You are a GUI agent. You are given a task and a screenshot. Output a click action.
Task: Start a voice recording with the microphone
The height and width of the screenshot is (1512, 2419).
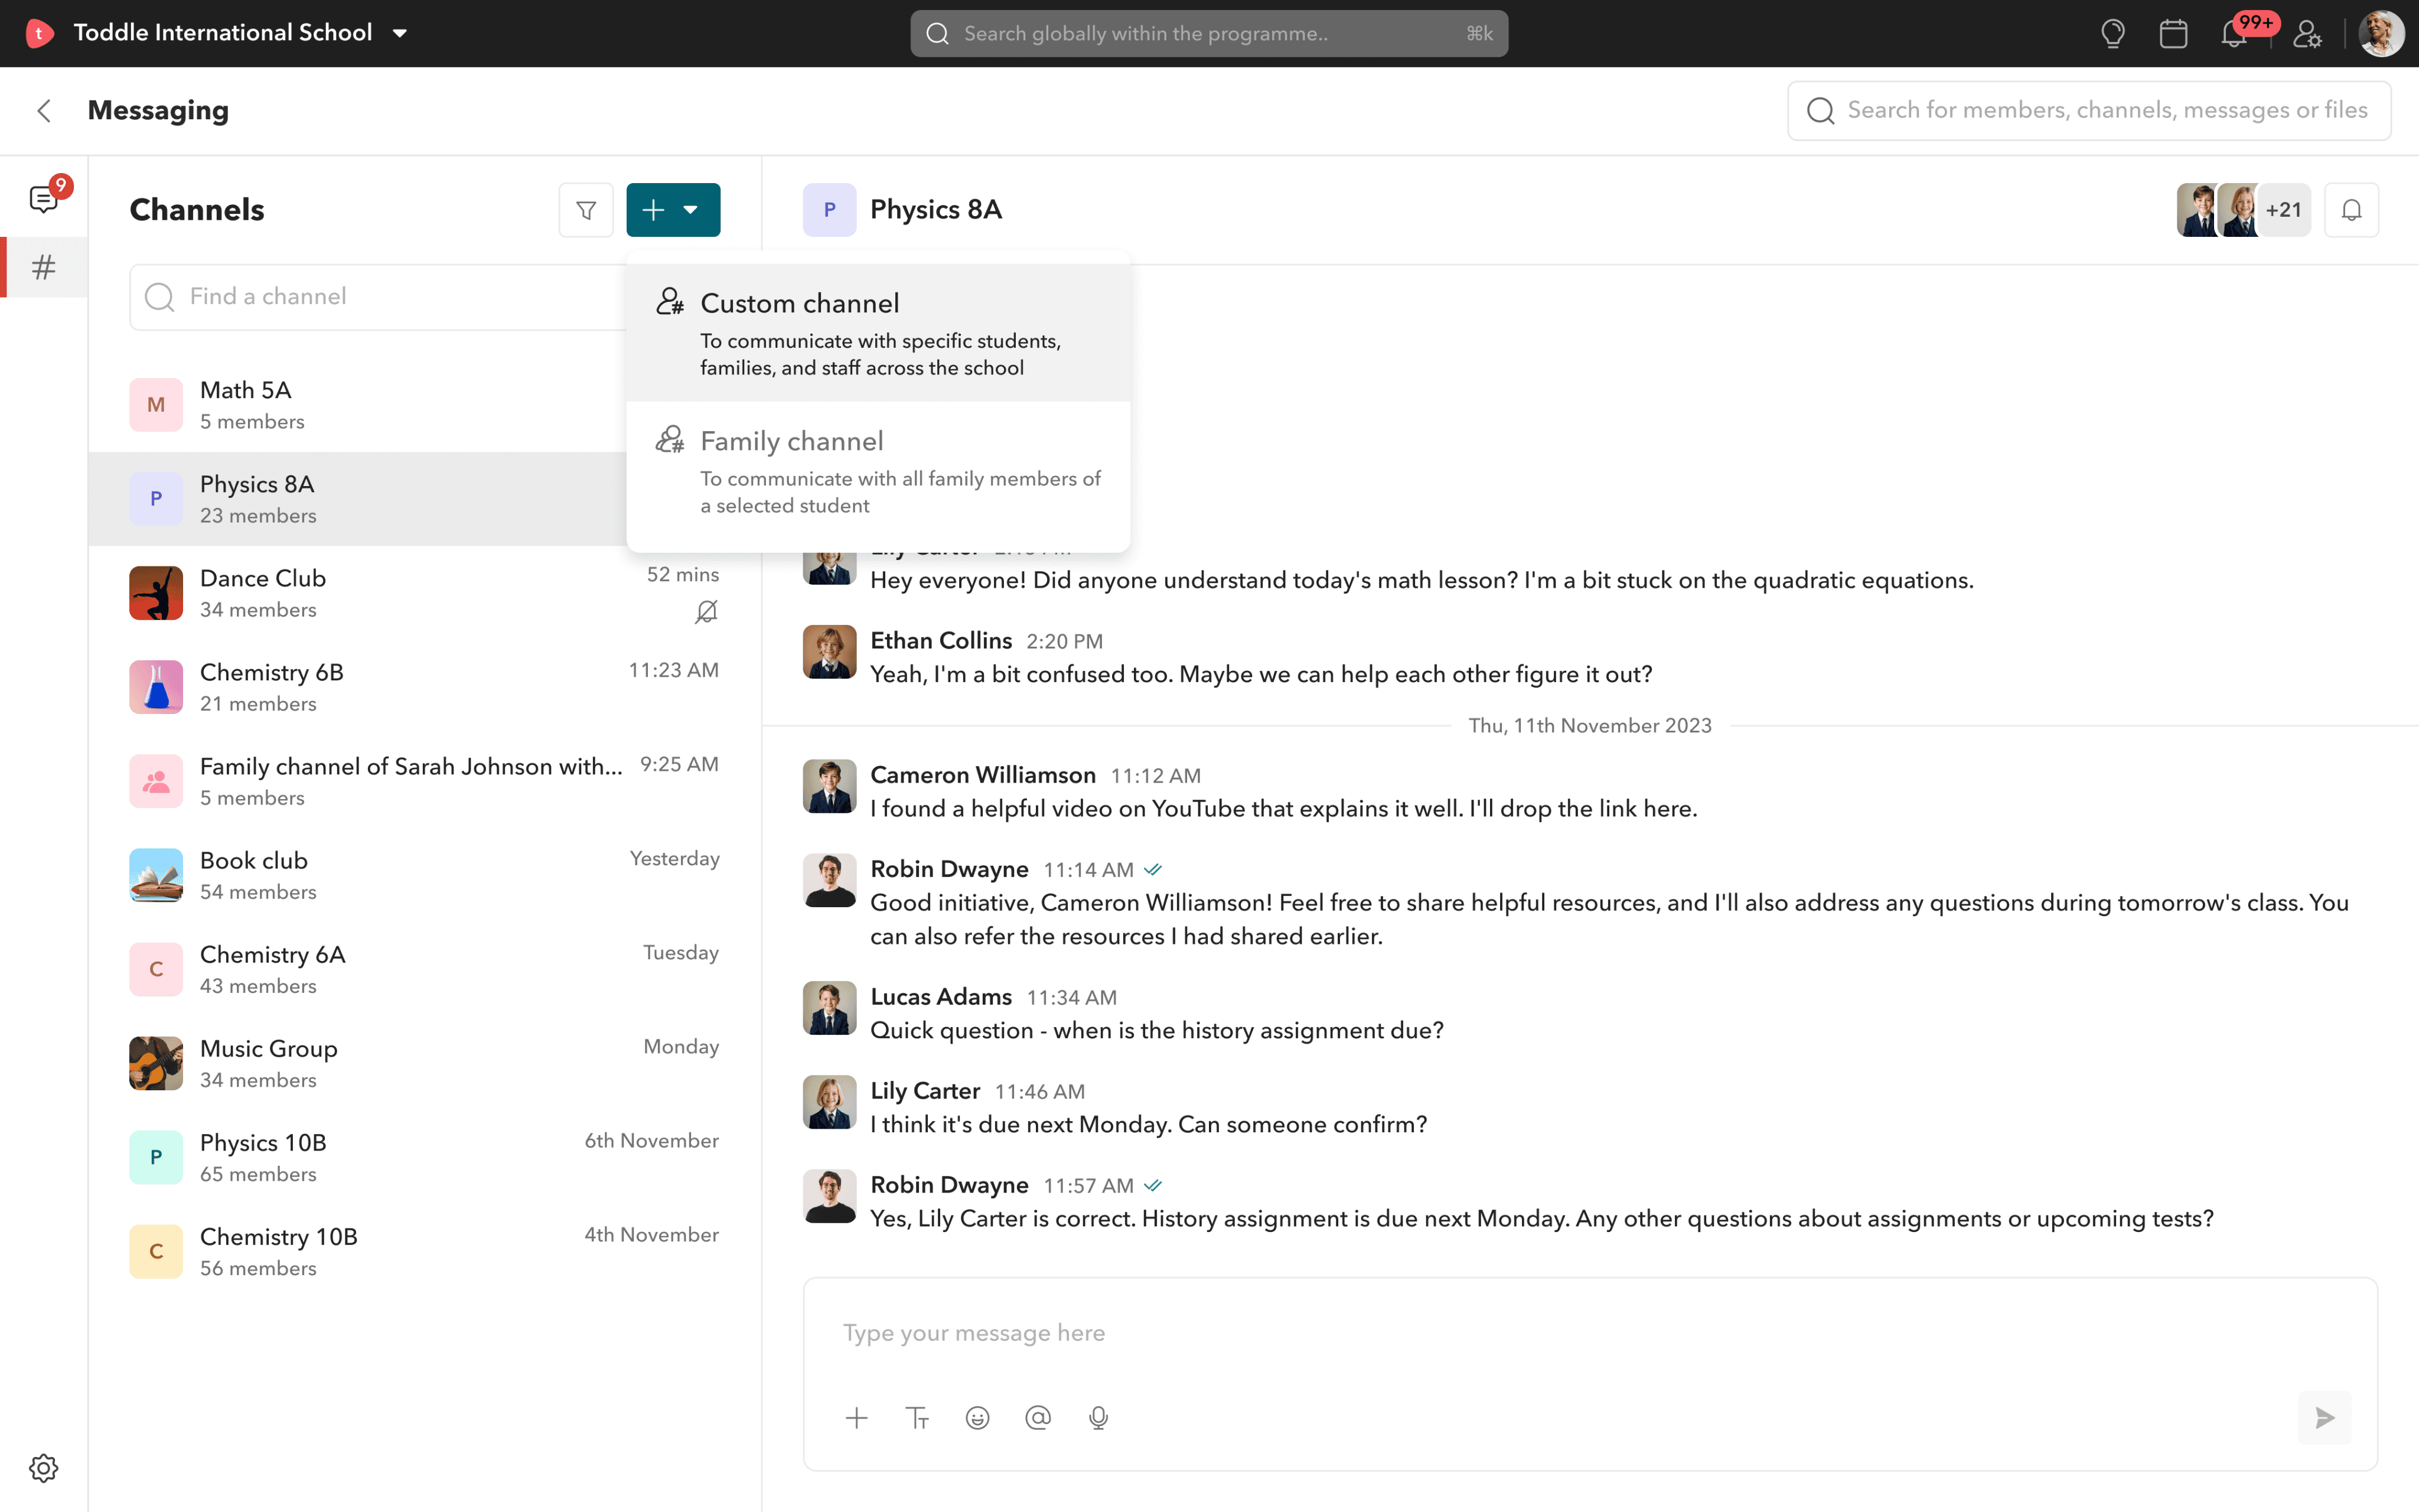1098,1418
